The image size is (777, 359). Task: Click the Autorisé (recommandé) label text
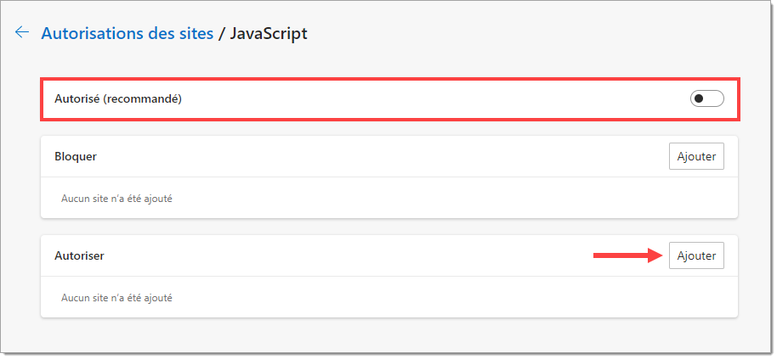tap(118, 99)
